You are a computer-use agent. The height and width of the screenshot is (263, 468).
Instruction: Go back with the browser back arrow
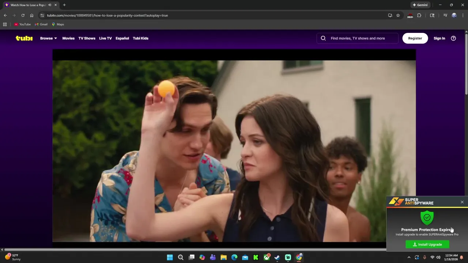pyautogui.click(x=5, y=15)
